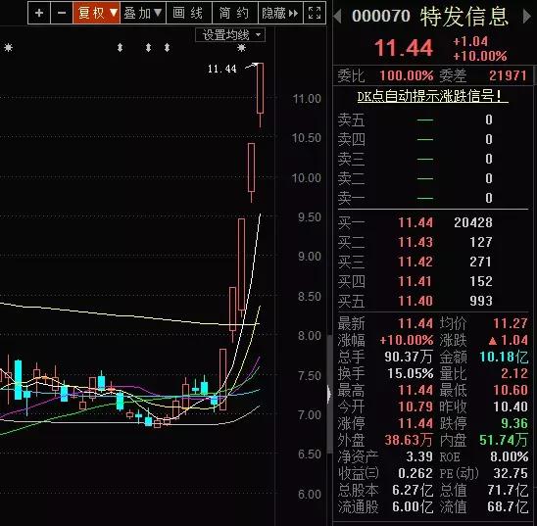The image size is (537, 526).
Task: Click 总手 value 90.37万
Action: click(409, 357)
